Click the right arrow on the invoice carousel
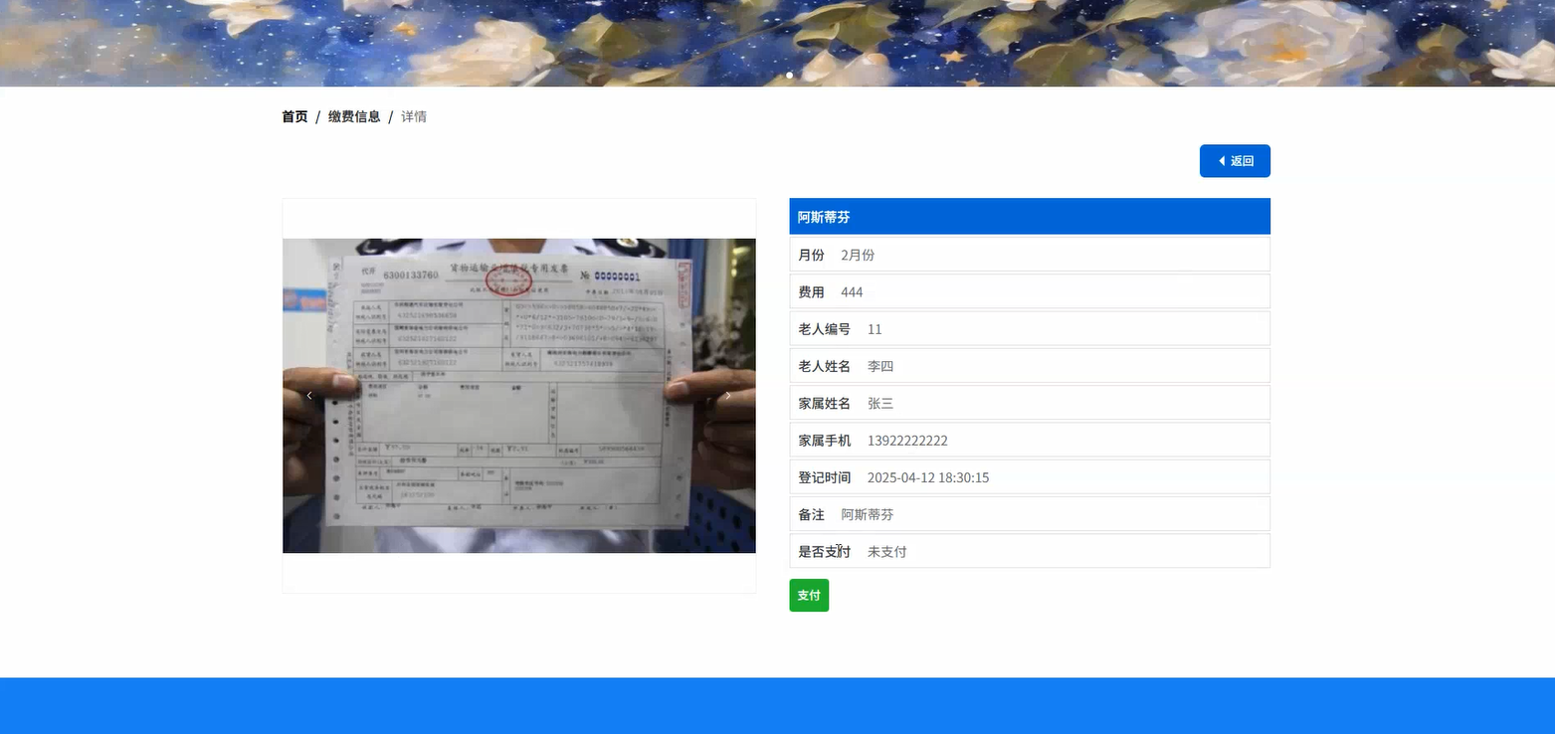The image size is (1555, 734). (727, 395)
